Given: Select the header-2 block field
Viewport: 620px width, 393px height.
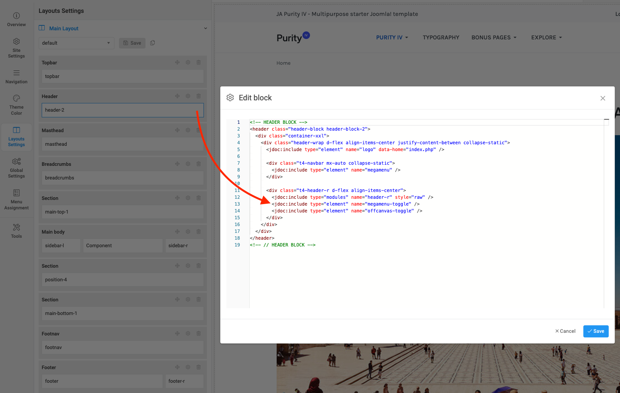Looking at the screenshot, I should [x=123, y=110].
